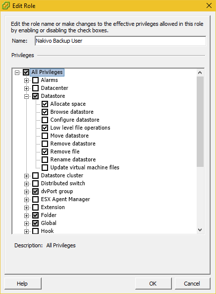Select the Low level file operations label

80,128
